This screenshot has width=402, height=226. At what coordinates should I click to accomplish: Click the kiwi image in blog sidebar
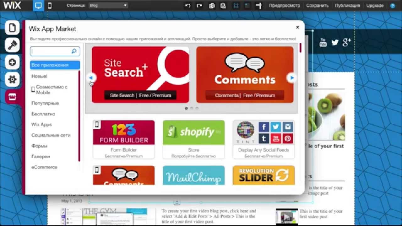tap(327, 116)
